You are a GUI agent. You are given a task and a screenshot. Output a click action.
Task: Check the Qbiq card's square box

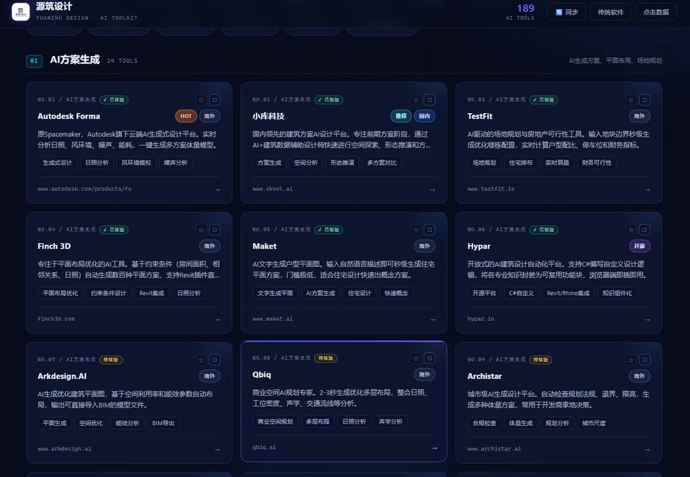(429, 358)
